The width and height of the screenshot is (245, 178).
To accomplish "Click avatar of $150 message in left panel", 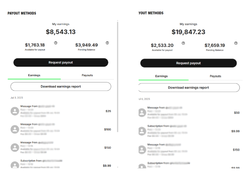I will tap(15, 147).
